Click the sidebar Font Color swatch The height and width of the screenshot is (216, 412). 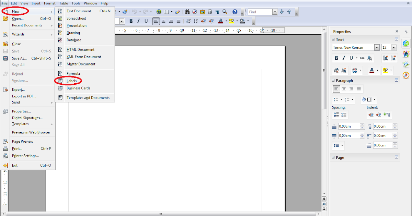(371, 71)
